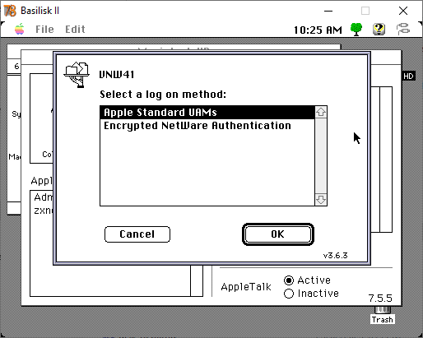The height and width of the screenshot is (338, 423).
Task: Click the Basilisk II title bar icon
Action: pos(10,11)
